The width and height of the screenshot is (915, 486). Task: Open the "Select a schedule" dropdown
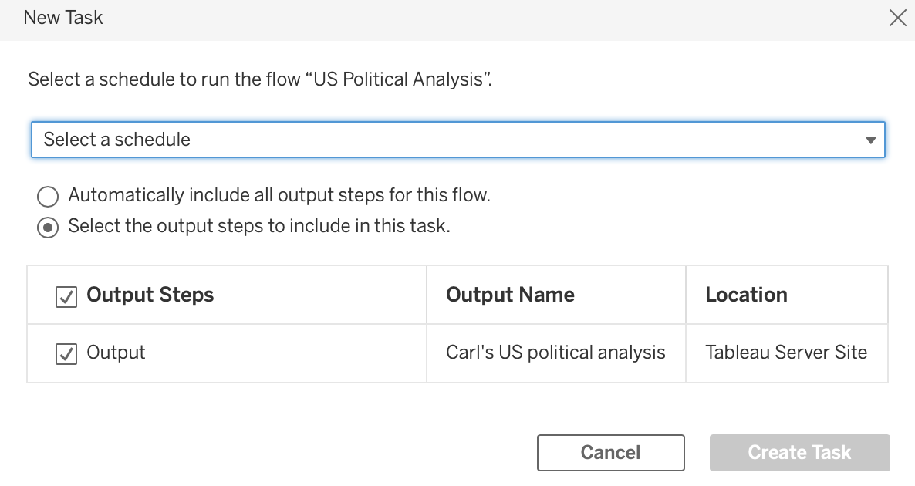(x=457, y=140)
